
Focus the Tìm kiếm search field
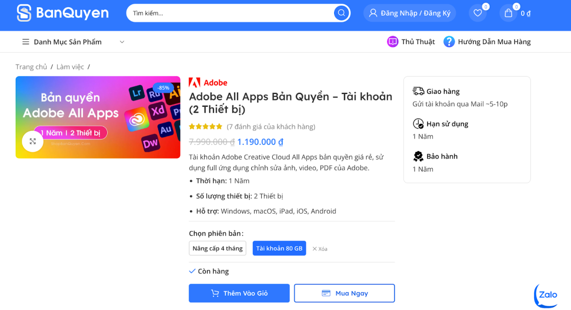pos(228,13)
